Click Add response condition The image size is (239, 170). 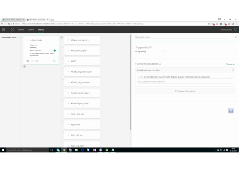point(148,70)
